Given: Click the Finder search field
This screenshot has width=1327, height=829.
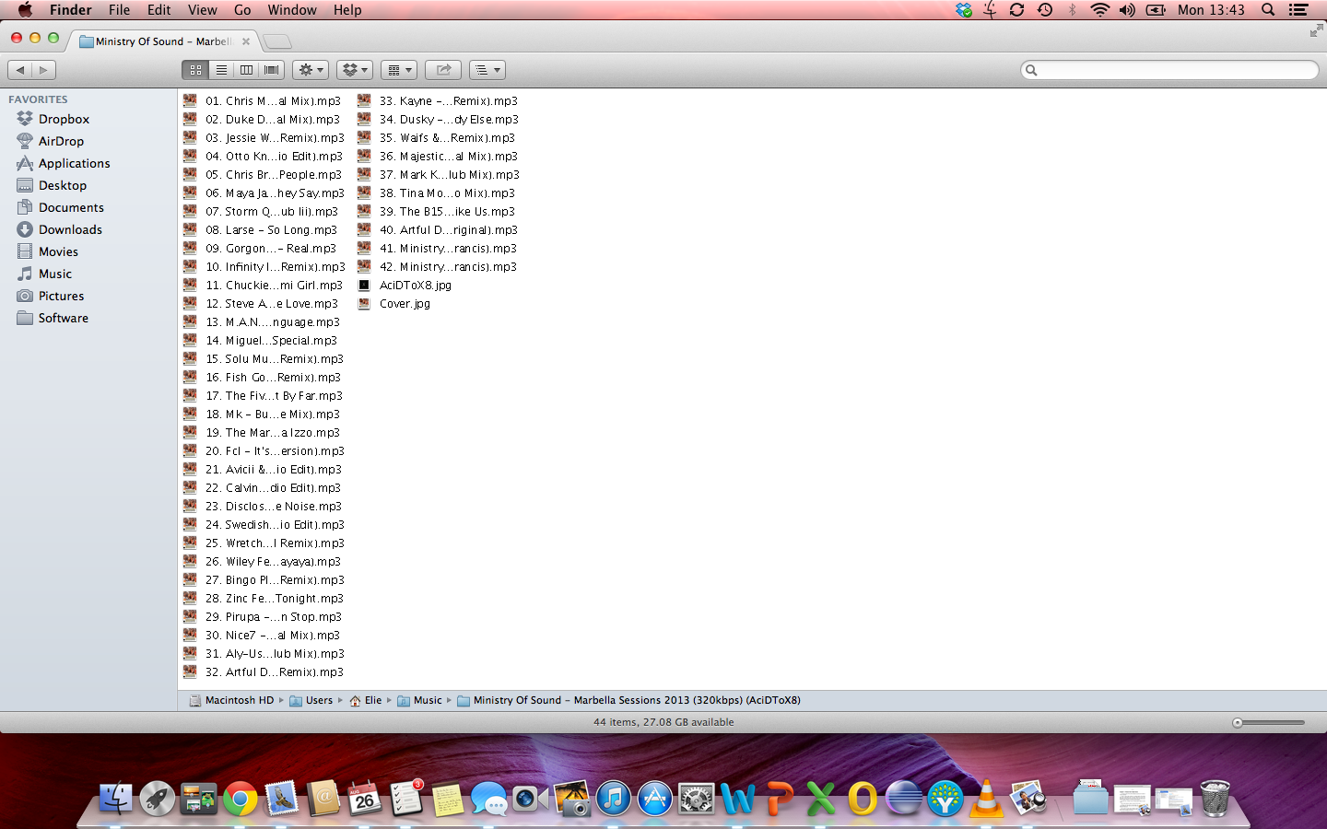Looking at the screenshot, I should pos(1169,70).
